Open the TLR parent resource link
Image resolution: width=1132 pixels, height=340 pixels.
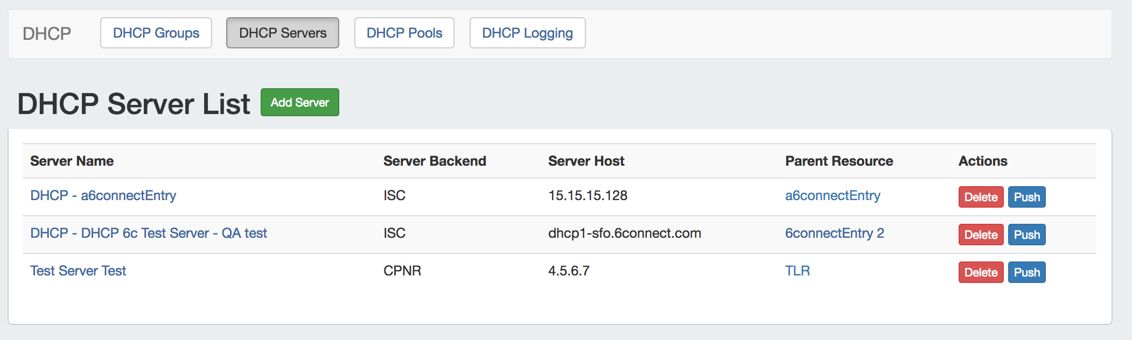pyautogui.click(x=797, y=271)
